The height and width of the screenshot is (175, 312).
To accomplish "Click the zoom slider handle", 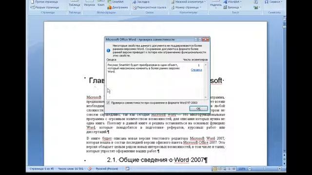I will [x=265, y=169].
